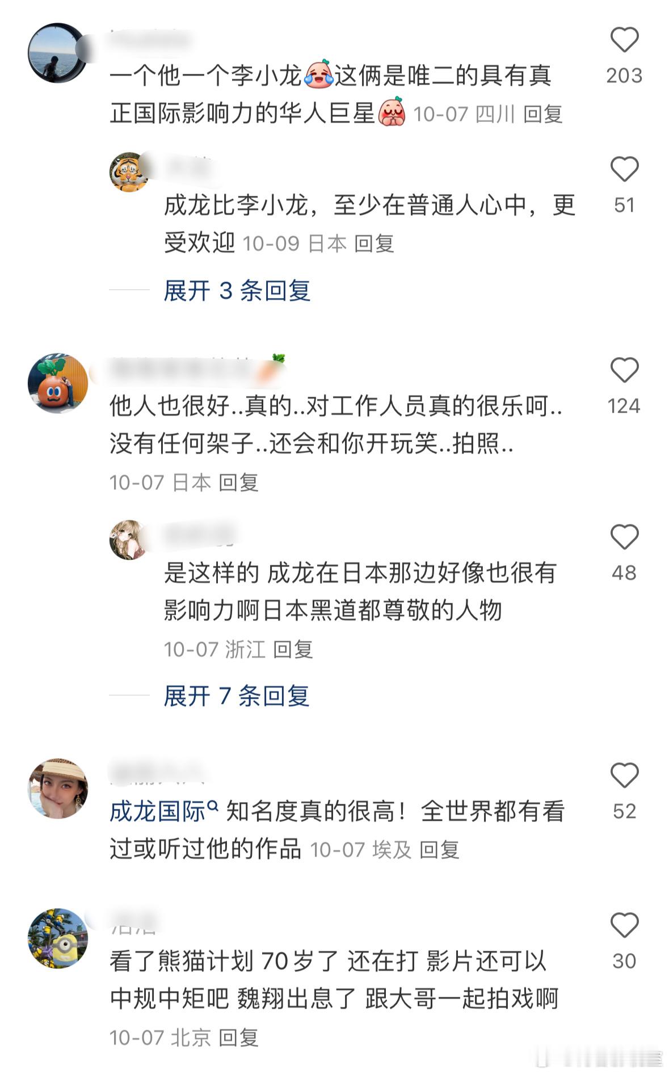Open the seaside silhouette avatar profile

click(x=58, y=53)
